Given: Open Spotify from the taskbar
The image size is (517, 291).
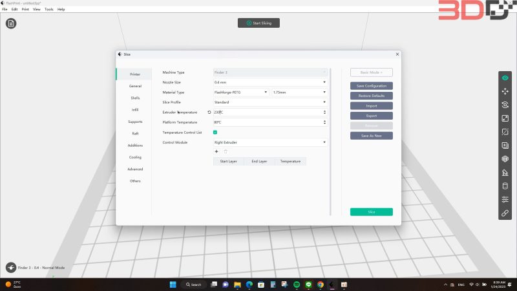Looking at the screenshot, I should click(x=297, y=285).
